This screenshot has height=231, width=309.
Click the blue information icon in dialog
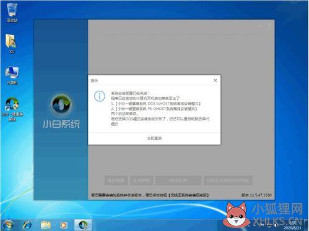click(x=100, y=96)
